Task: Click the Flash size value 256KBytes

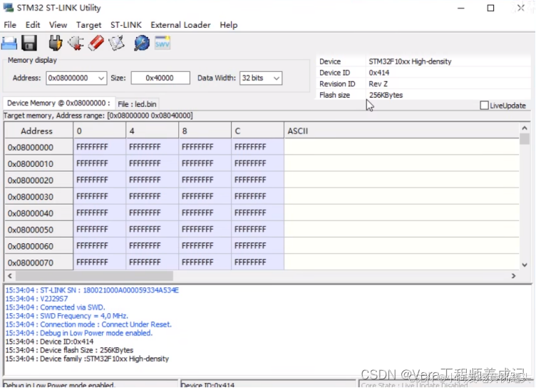Action: 386,95
